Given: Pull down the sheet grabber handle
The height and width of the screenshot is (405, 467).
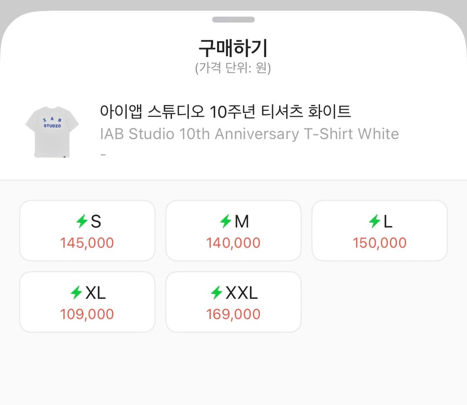Looking at the screenshot, I should click(233, 19).
